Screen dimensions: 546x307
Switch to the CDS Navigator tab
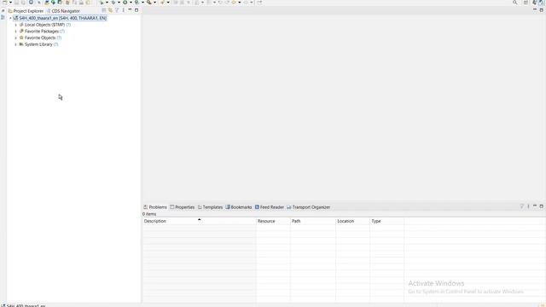pyautogui.click(x=63, y=11)
